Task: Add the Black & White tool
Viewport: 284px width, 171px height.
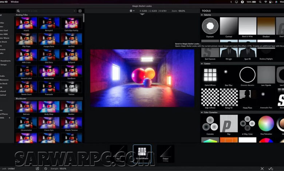Action: 248,26
